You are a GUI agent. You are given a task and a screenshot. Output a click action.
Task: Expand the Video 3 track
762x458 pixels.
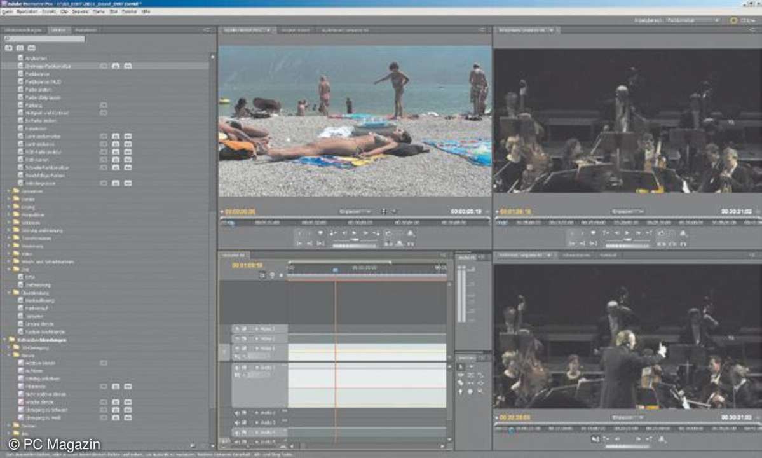[257, 329]
